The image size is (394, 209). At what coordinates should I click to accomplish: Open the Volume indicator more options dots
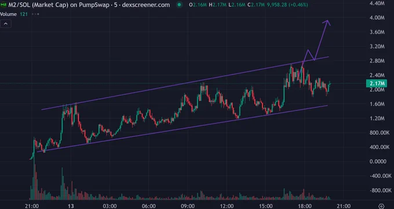(x=35, y=14)
